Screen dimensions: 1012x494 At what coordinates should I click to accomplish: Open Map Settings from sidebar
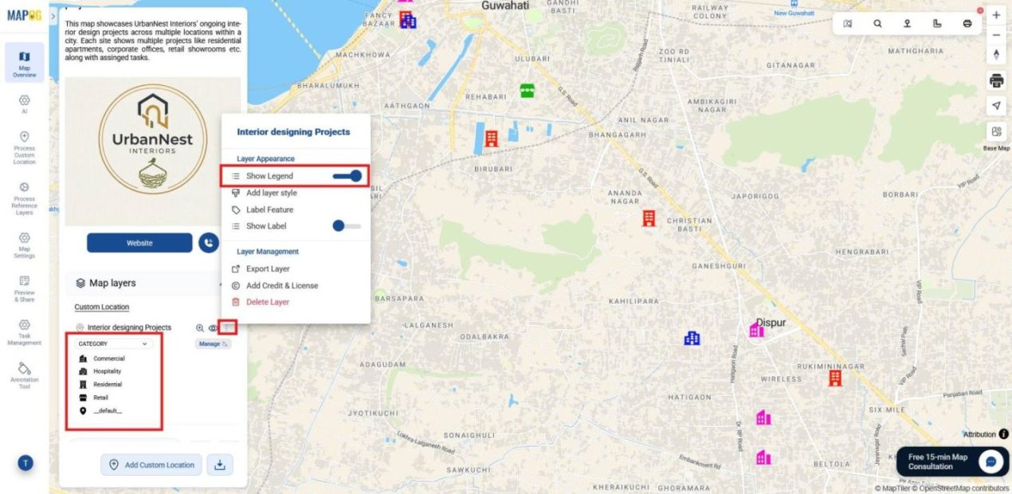(25, 243)
